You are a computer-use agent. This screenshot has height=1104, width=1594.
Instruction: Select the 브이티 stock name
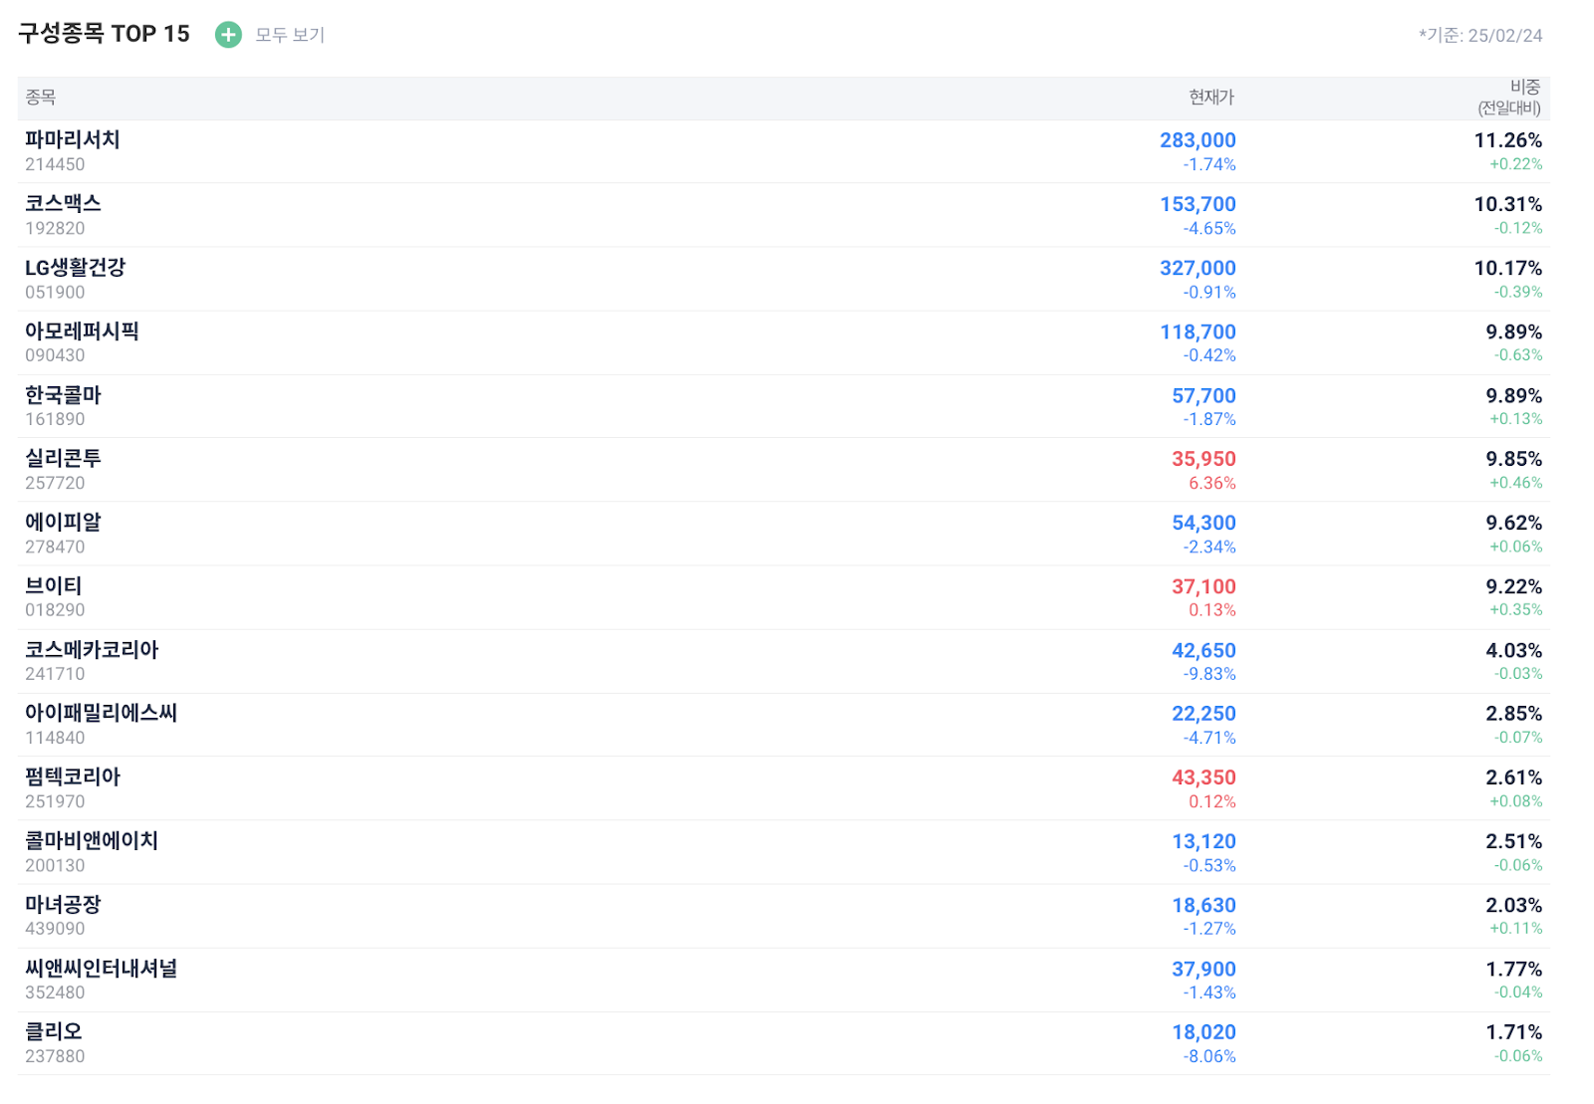54,586
